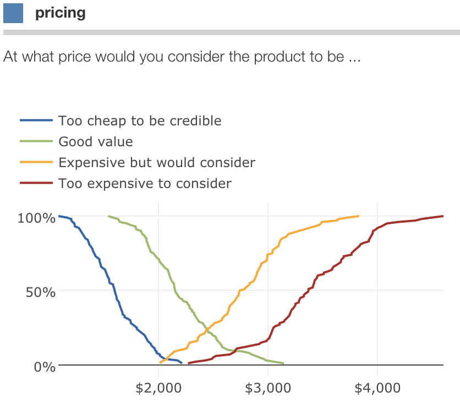Click the 100% y-axis label
460x409 pixels.
click(x=36, y=218)
